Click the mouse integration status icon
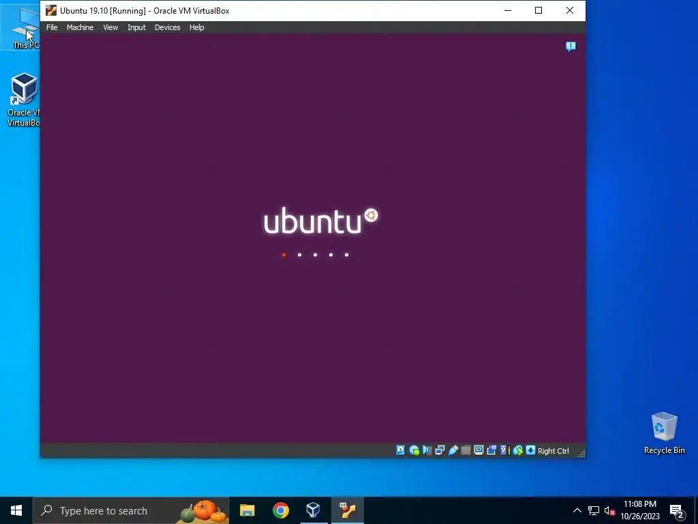The width and height of the screenshot is (698, 524). (518, 450)
